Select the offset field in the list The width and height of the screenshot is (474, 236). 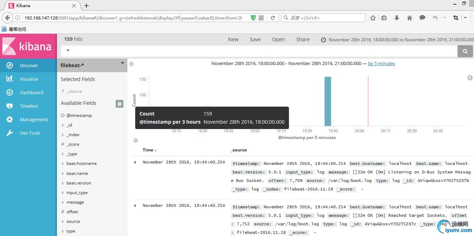pos(72,212)
